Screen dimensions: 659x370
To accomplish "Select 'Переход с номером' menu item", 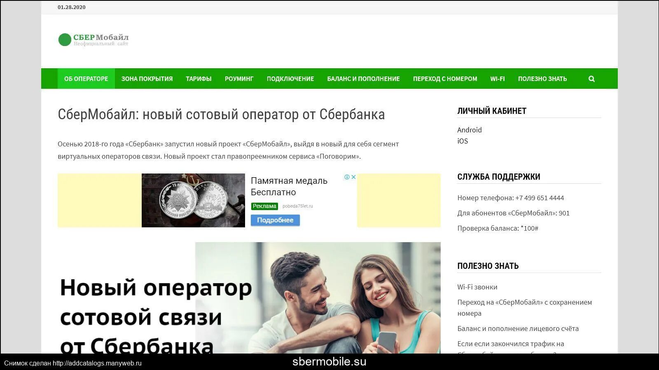I will pos(445,79).
